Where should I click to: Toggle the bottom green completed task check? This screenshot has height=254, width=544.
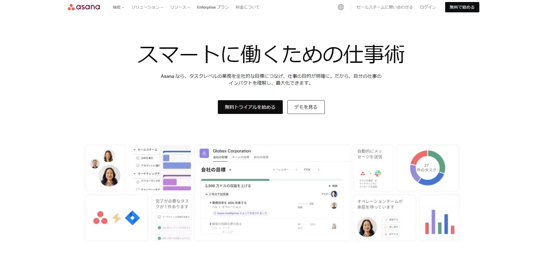point(159,238)
